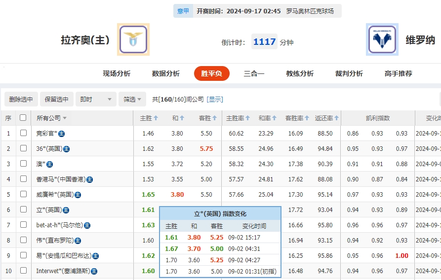Expand the 筛选 filter dropdown

[x=132, y=99]
